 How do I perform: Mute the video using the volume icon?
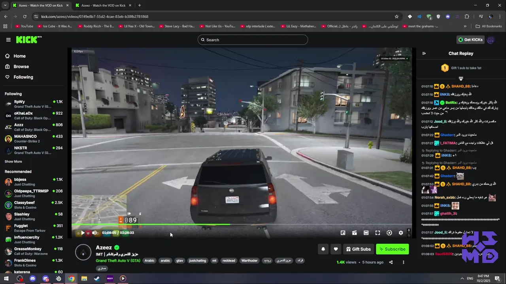(94, 233)
